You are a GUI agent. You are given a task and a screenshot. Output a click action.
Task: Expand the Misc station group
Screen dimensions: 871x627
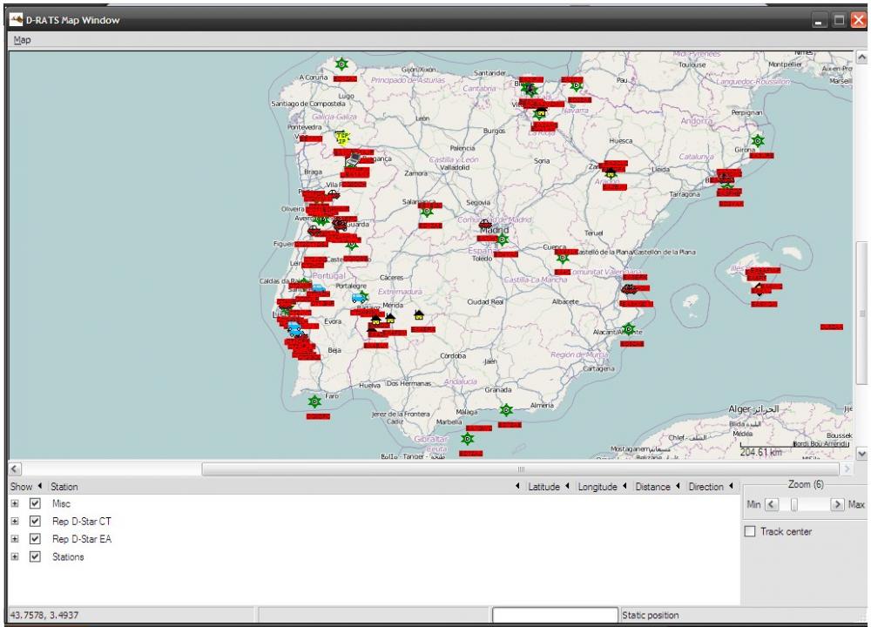[16, 503]
